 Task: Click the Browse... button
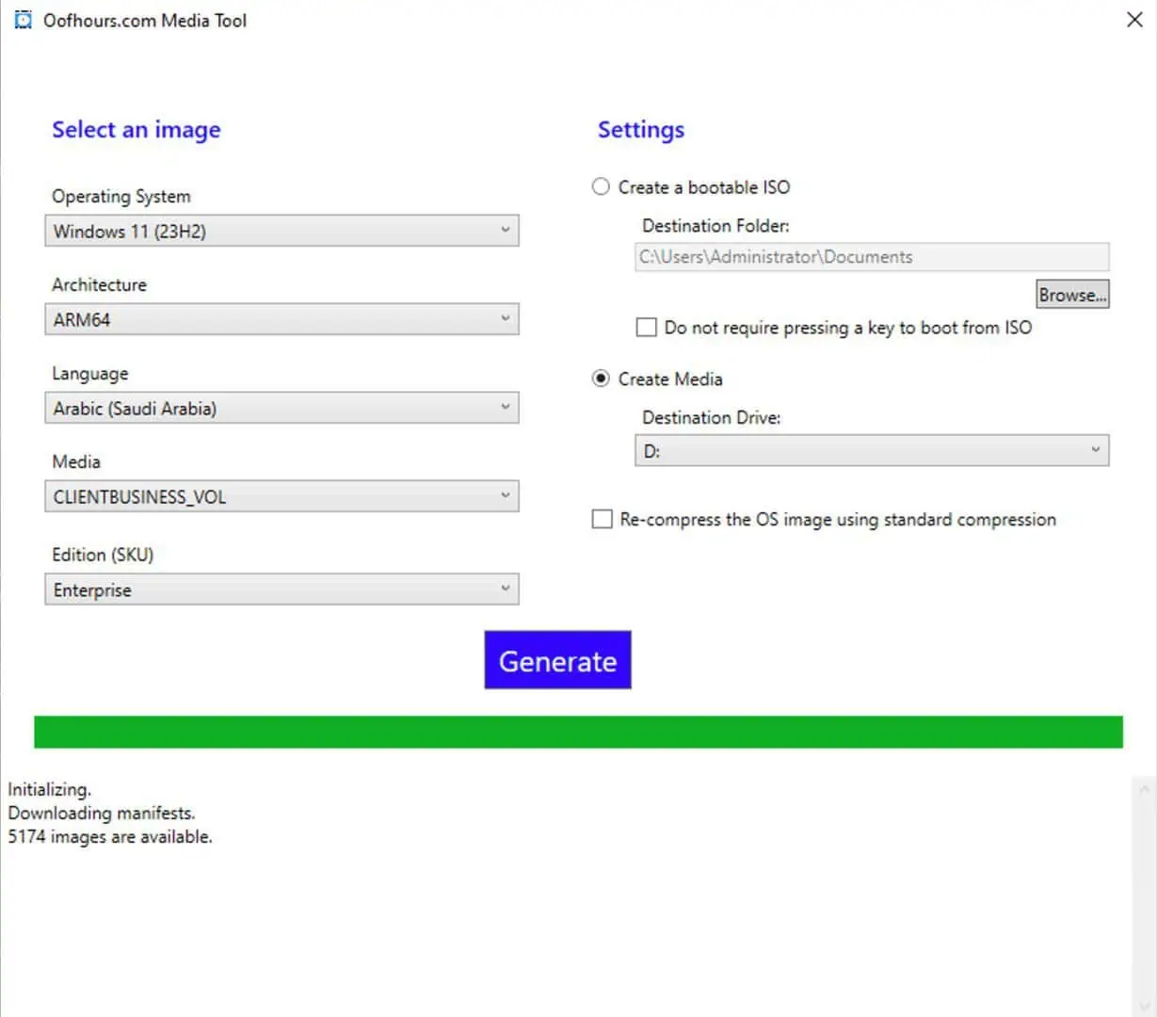pos(1072,295)
